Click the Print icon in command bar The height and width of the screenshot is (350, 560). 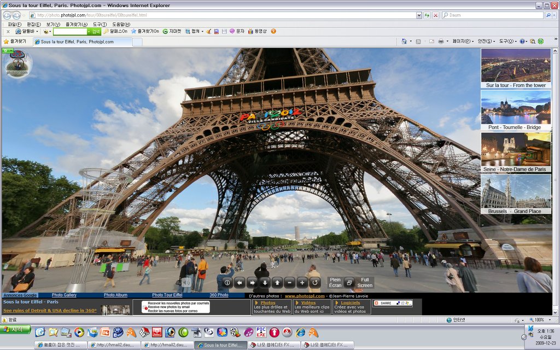pos(441,42)
